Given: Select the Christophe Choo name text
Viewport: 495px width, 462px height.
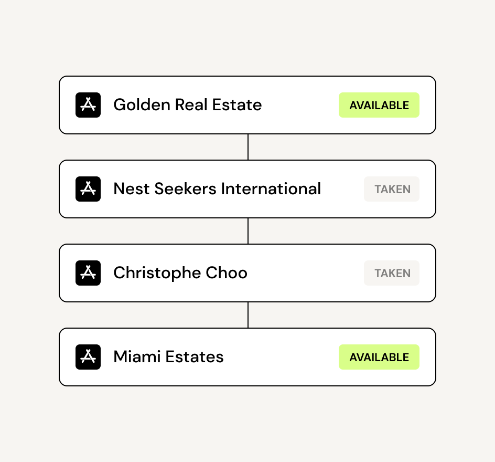Looking at the screenshot, I should click(180, 273).
